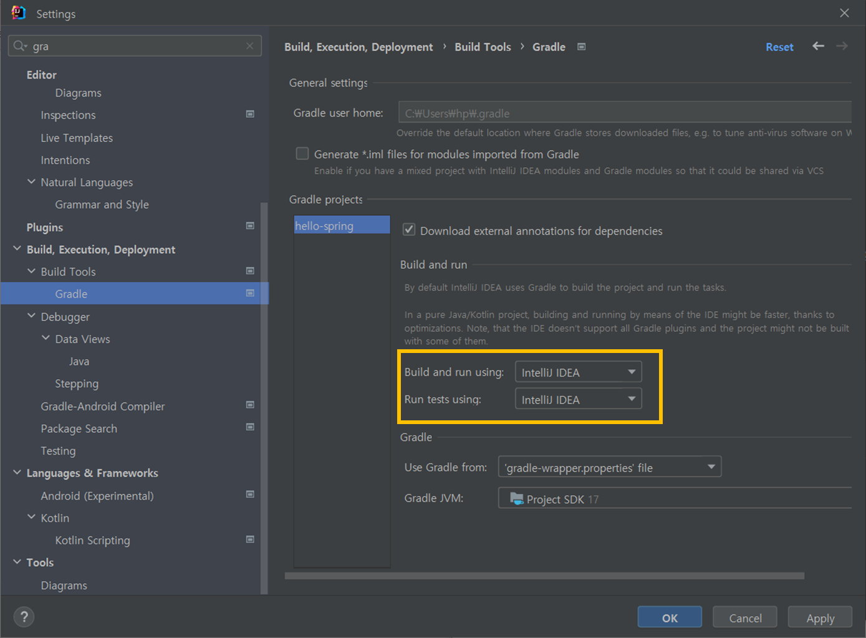Collapse the Natural Languages tree node
866x638 pixels.
(x=31, y=181)
